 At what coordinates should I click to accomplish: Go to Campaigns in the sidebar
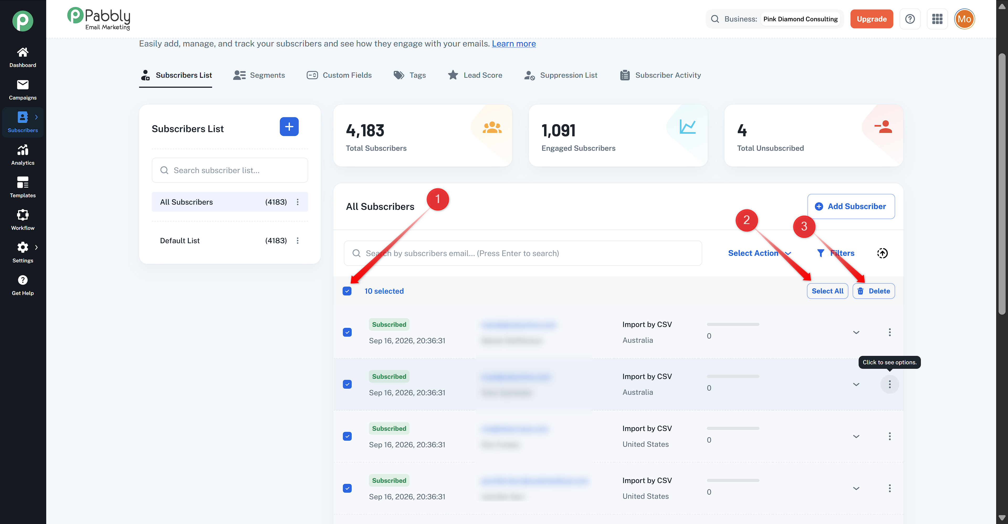tap(23, 90)
